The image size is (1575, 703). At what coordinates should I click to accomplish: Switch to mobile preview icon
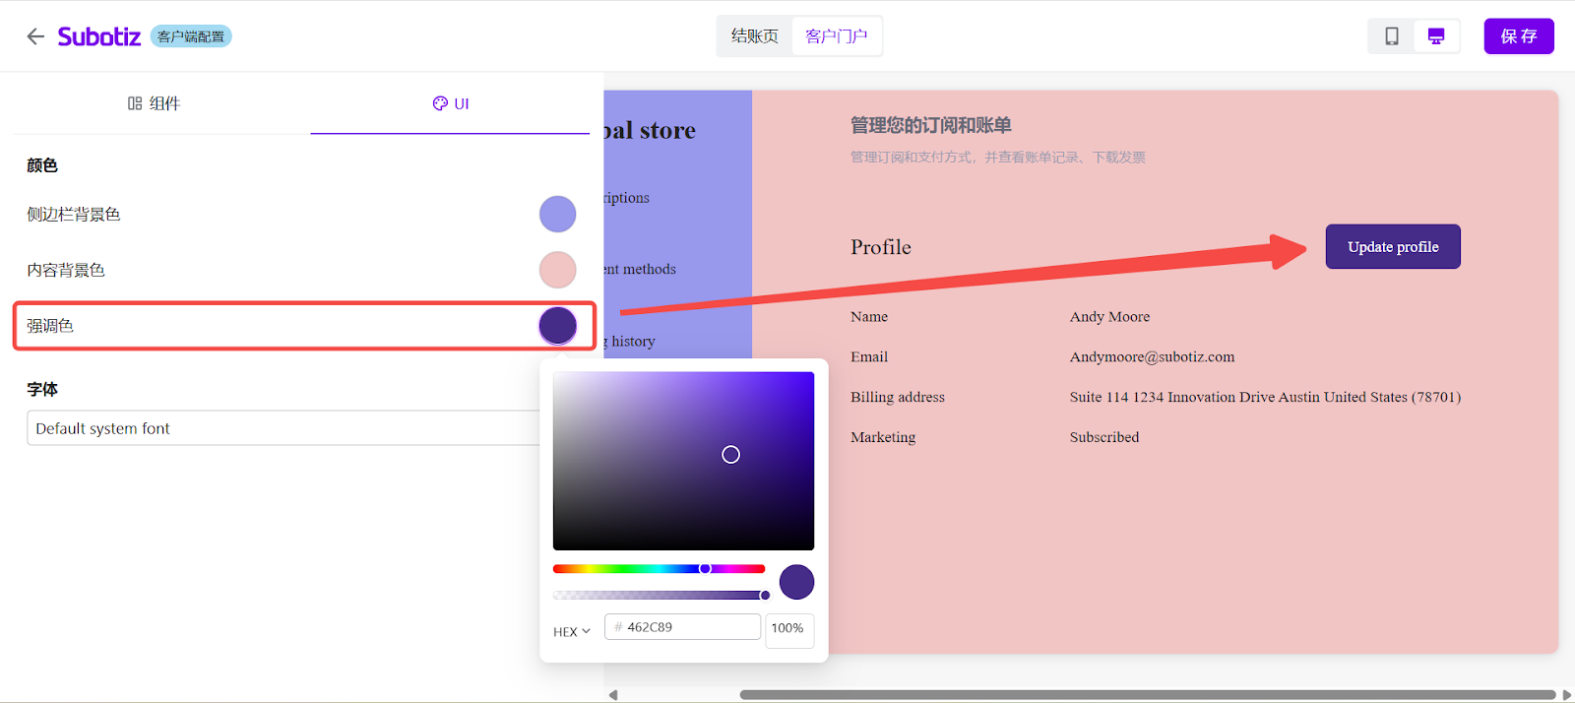click(x=1392, y=36)
